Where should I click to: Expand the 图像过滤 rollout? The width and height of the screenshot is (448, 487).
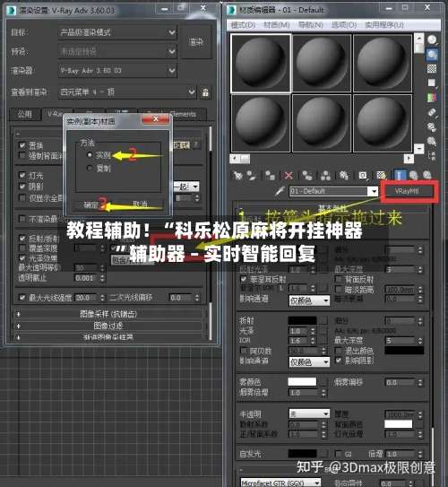(x=108, y=326)
